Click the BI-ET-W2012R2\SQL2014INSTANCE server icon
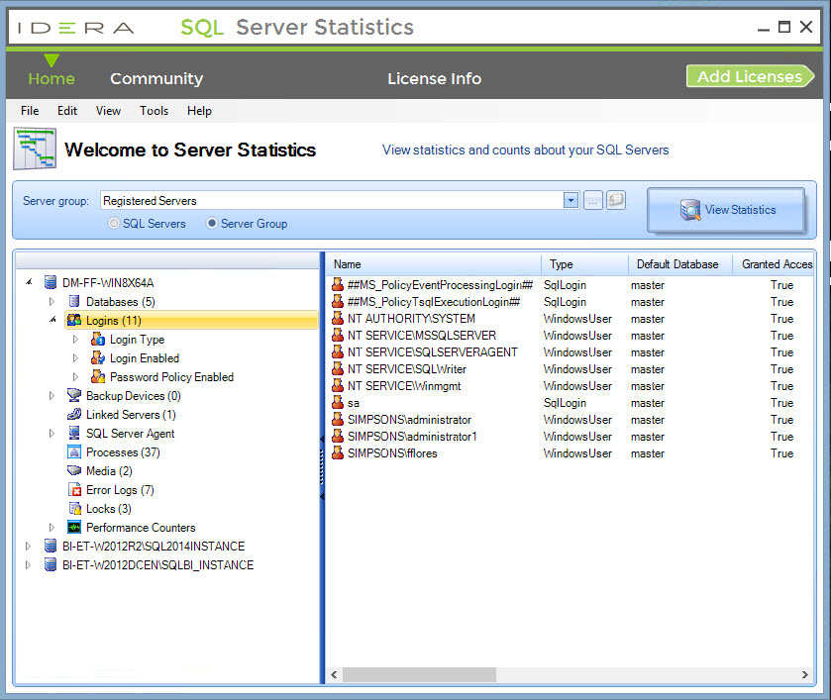This screenshot has height=700, width=831. (51, 546)
